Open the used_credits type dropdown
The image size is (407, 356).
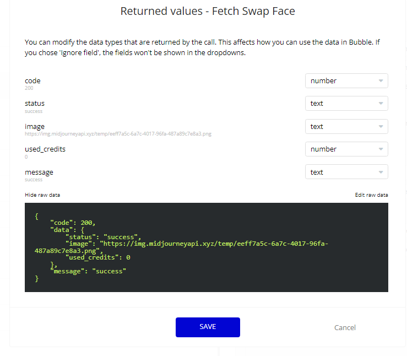point(346,149)
